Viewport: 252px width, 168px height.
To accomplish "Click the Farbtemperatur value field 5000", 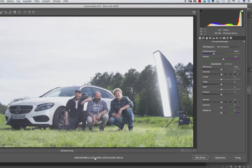I will click(x=236, y=51).
